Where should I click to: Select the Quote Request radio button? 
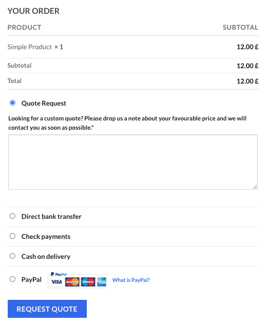12,103
